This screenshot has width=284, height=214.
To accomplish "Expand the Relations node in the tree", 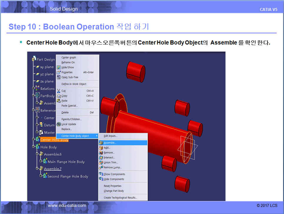I will point(34,89).
